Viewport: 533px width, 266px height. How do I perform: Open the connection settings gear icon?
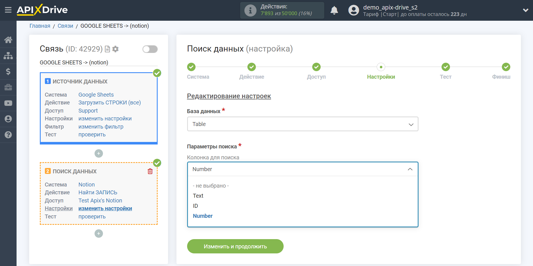[x=115, y=49]
